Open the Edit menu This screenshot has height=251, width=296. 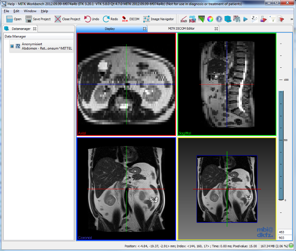click(x=16, y=11)
